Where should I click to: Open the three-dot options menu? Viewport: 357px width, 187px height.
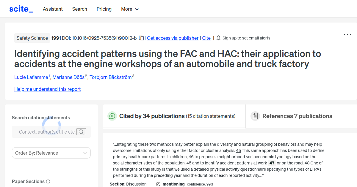pyautogui.click(x=347, y=34)
